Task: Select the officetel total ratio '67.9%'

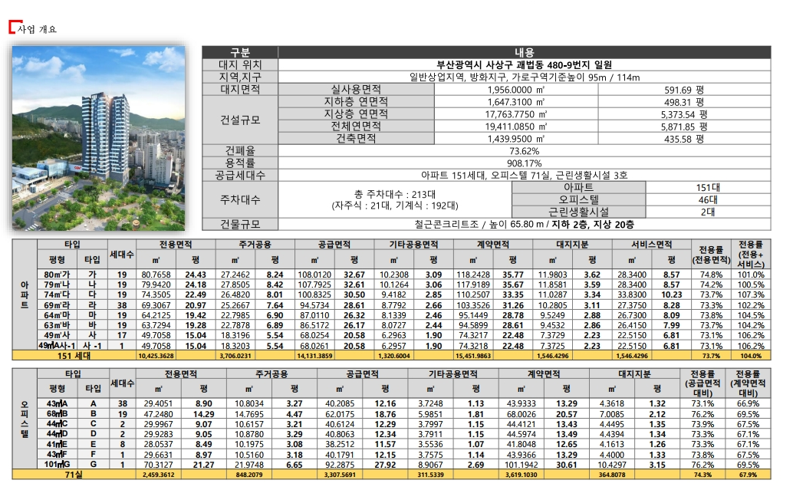Action: click(749, 475)
